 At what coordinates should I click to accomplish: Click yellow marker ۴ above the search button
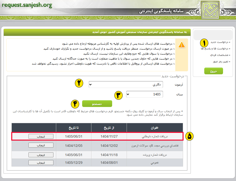tap(75, 104)
